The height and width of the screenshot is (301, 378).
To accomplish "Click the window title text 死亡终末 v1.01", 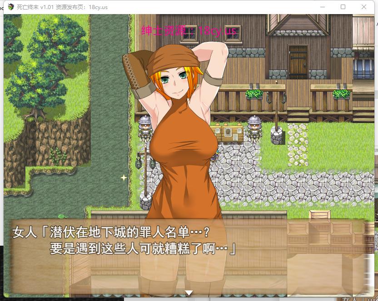I will coord(35,7).
